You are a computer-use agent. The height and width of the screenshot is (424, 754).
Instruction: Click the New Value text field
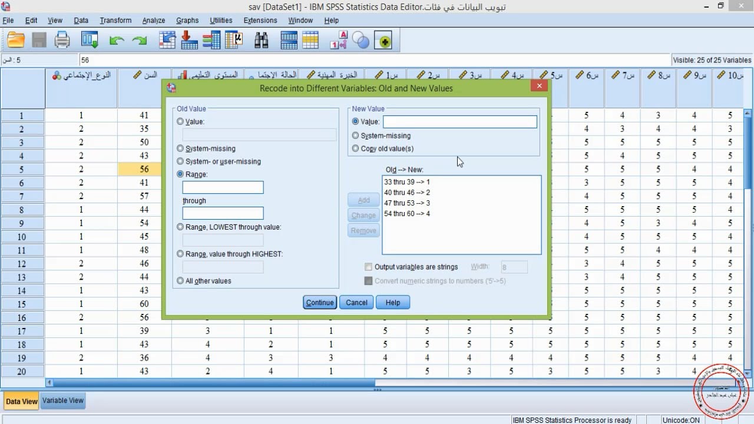point(460,122)
